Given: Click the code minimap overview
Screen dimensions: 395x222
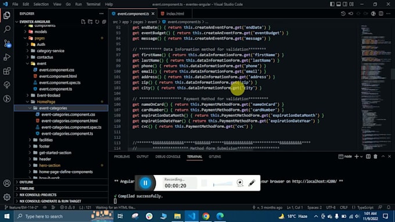Looking at the screenshot, I should pos(375,87).
